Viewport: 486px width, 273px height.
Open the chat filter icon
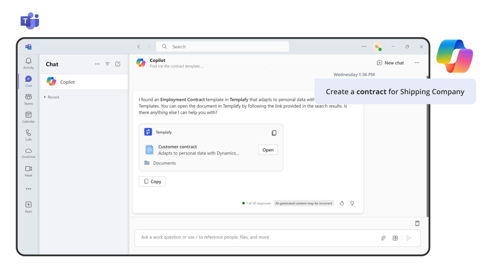107,64
